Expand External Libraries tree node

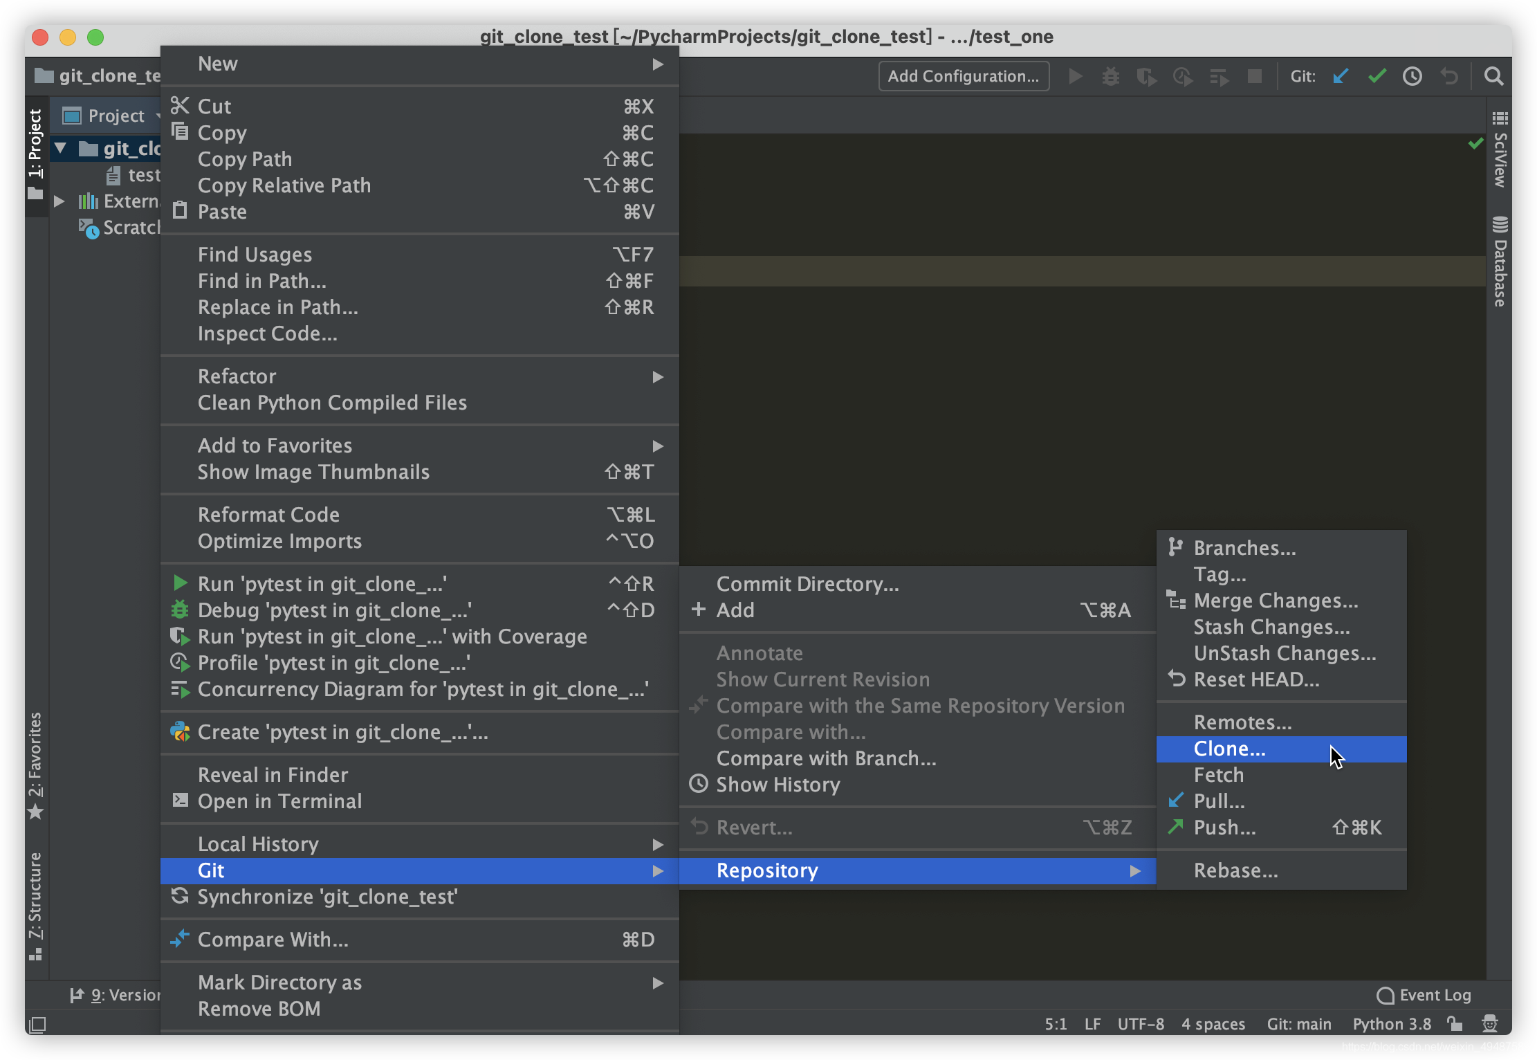click(59, 201)
